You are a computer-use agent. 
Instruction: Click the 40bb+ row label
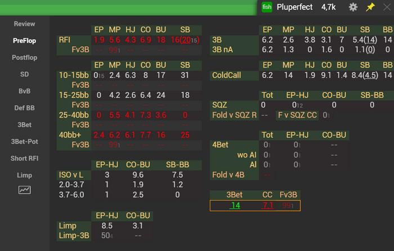[x=70, y=135]
